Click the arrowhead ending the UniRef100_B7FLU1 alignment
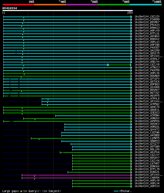The image size is (164, 193). coord(131,34)
